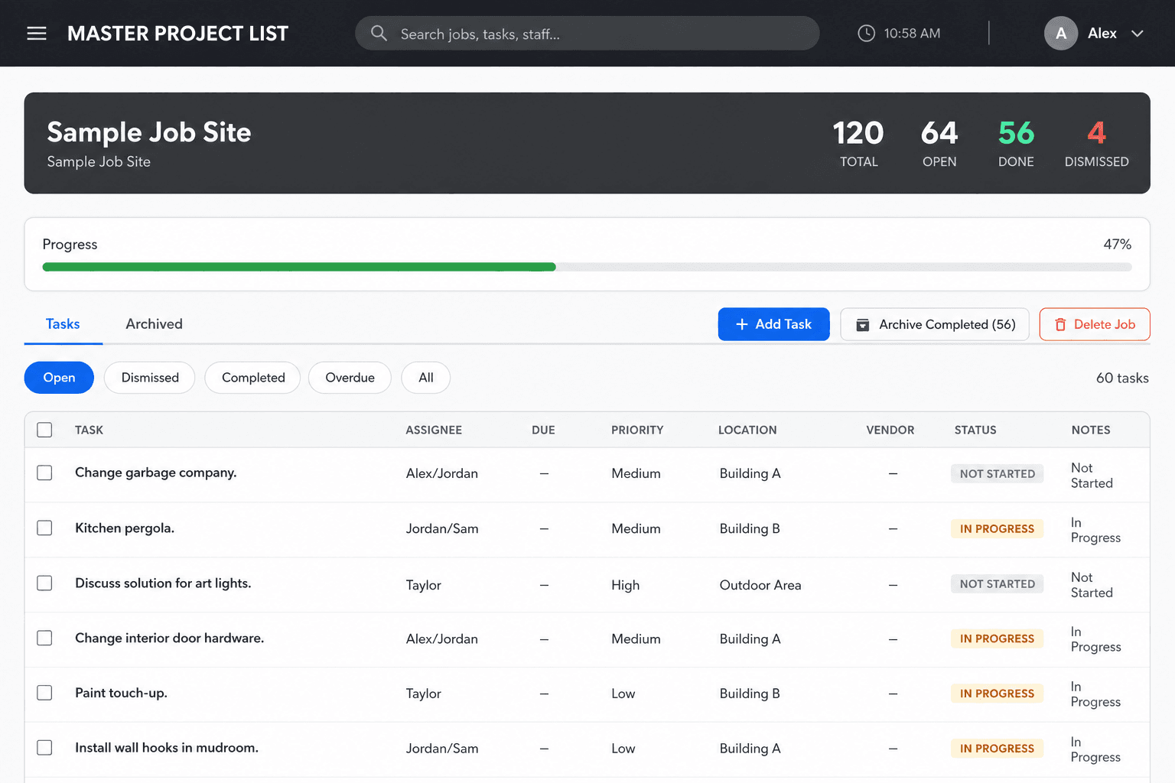Click the MASTER PROJECT LIST title
The height and width of the screenshot is (783, 1175).
click(177, 34)
